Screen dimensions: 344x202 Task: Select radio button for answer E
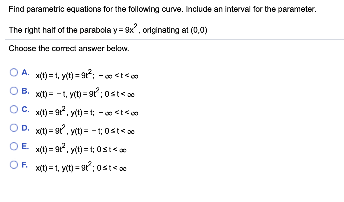[14, 146]
